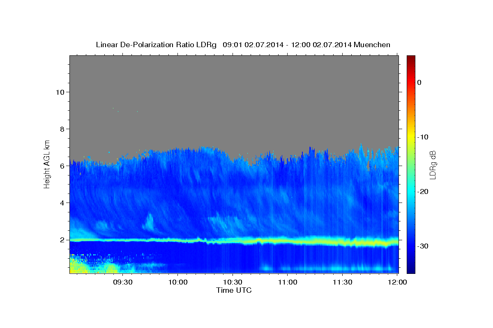Click the 'Muenchen' location label in title
Image resolution: width=493 pixels, height=328 pixels.
point(372,45)
